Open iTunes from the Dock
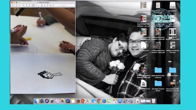Screen dimensions: 196x110 57,101
